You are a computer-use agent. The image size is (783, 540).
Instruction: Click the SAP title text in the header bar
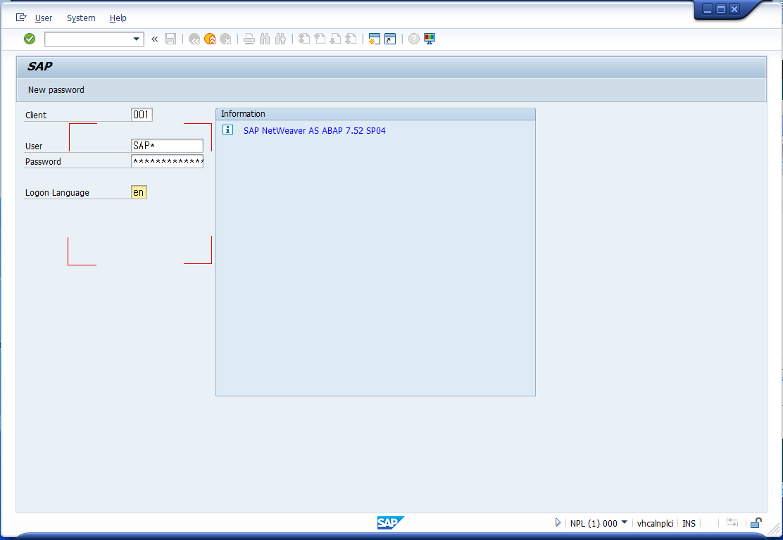[40, 66]
